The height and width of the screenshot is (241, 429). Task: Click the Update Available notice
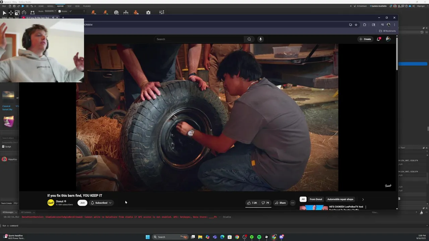point(378,6)
